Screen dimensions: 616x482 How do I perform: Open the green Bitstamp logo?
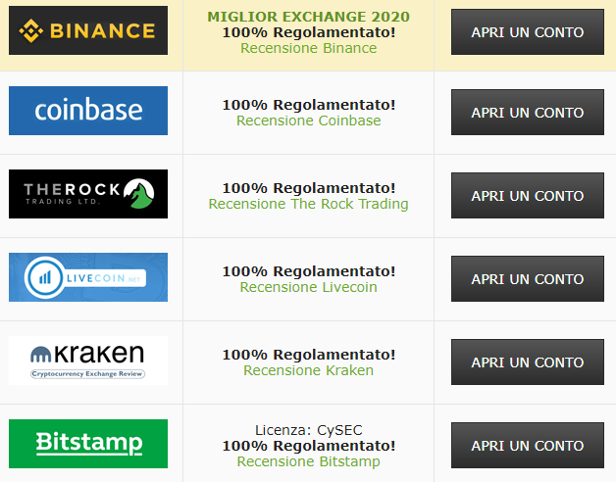pyautogui.click(x=88, y=444)
